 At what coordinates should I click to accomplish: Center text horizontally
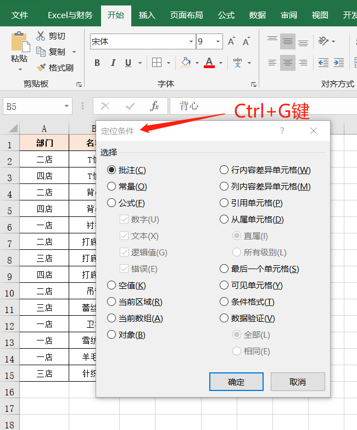click(x=288, y=63)
